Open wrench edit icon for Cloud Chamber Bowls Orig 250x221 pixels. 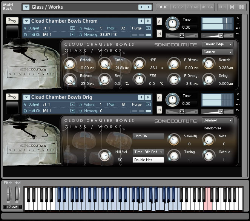[x=12, y=97]
